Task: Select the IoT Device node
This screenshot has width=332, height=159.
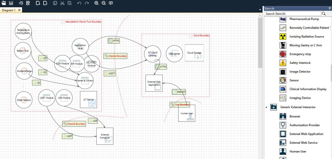Action: click(x=88, y=99)
